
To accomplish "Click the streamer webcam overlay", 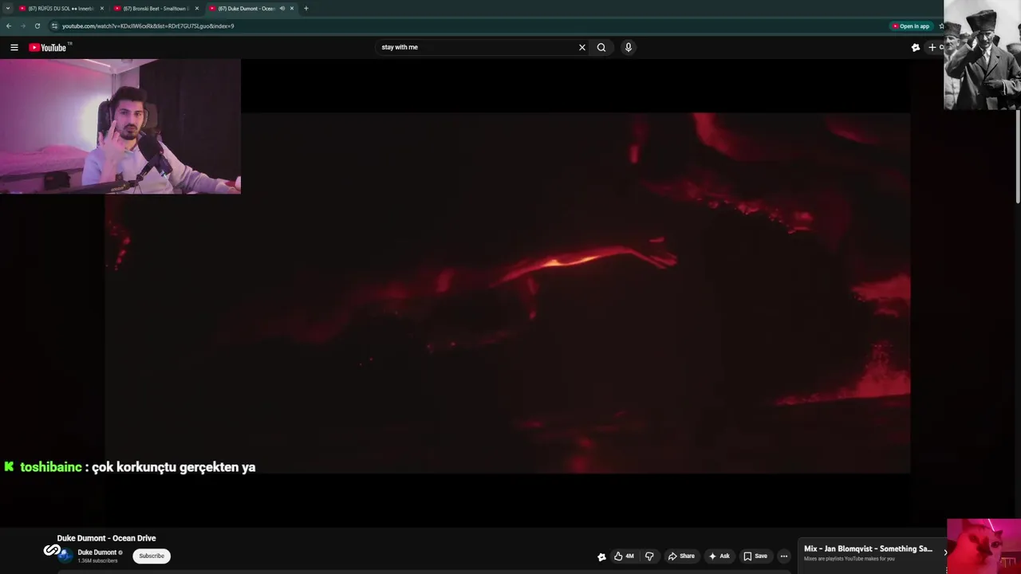I will click(x=120, y=126).
